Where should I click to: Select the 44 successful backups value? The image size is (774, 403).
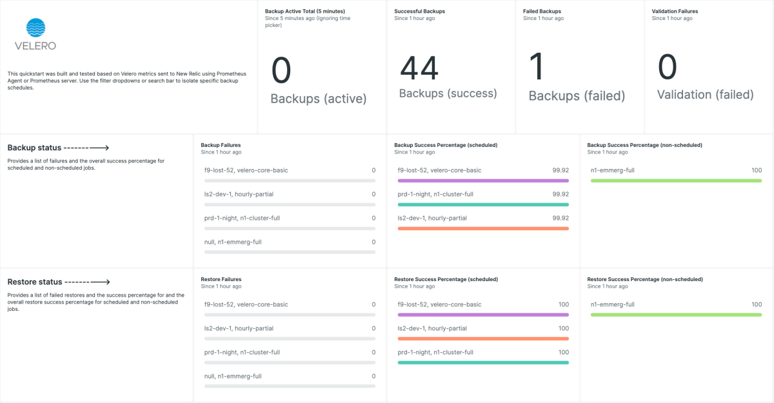419,69
